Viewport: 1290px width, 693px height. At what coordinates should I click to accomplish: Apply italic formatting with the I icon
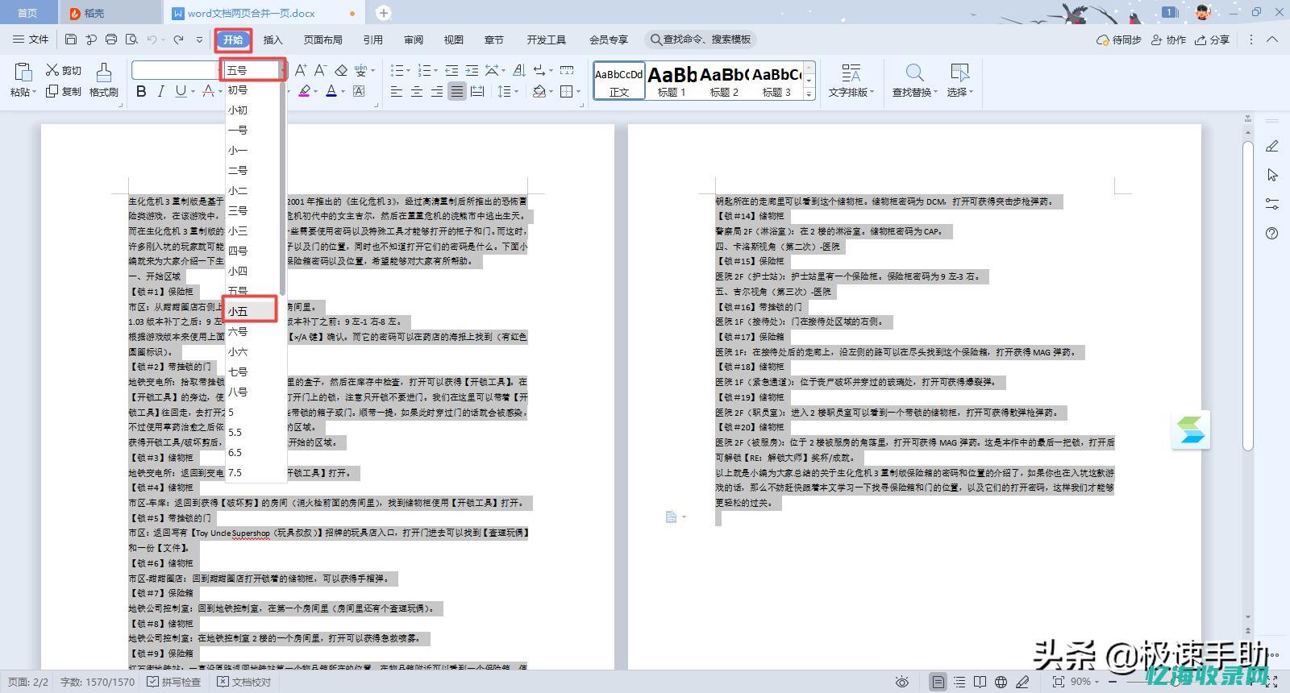tap(161, 92)
